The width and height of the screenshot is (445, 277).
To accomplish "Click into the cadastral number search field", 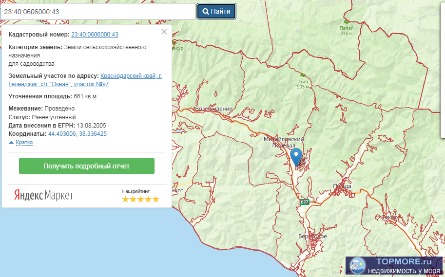I will 97,11.
